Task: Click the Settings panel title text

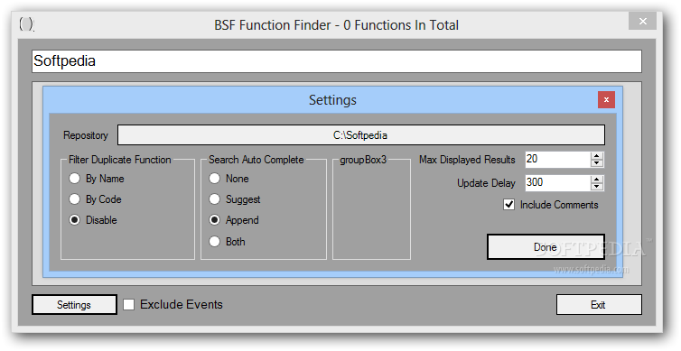Action: tap(332, 100)
